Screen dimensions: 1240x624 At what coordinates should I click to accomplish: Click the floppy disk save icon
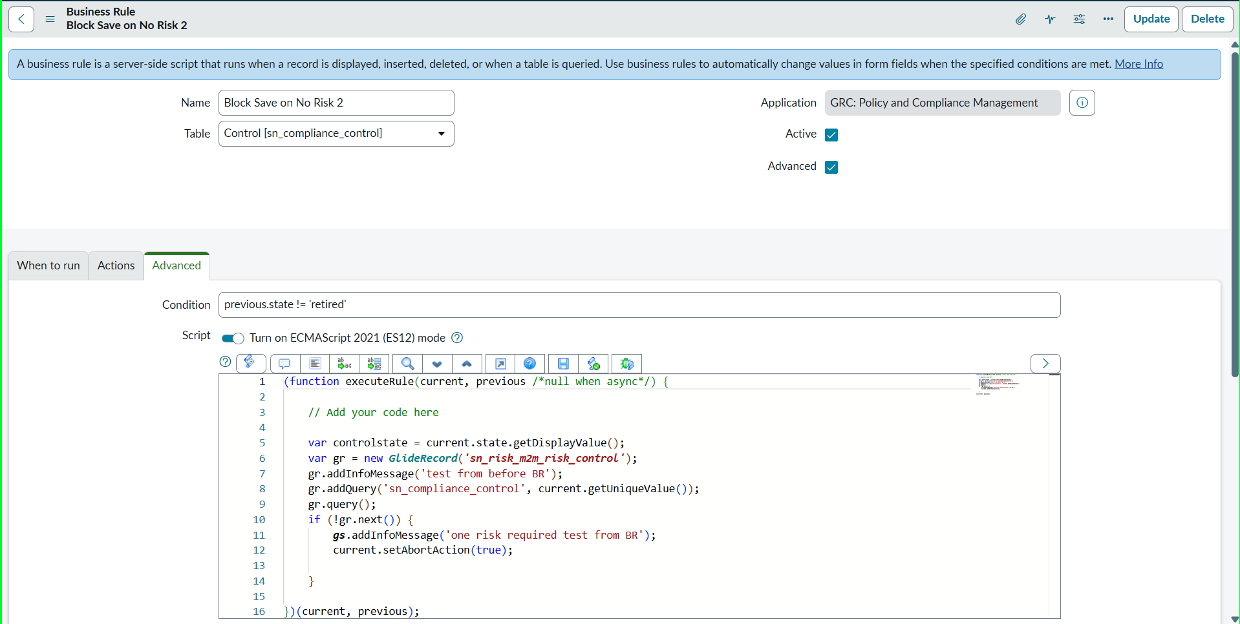pos(563,364)
